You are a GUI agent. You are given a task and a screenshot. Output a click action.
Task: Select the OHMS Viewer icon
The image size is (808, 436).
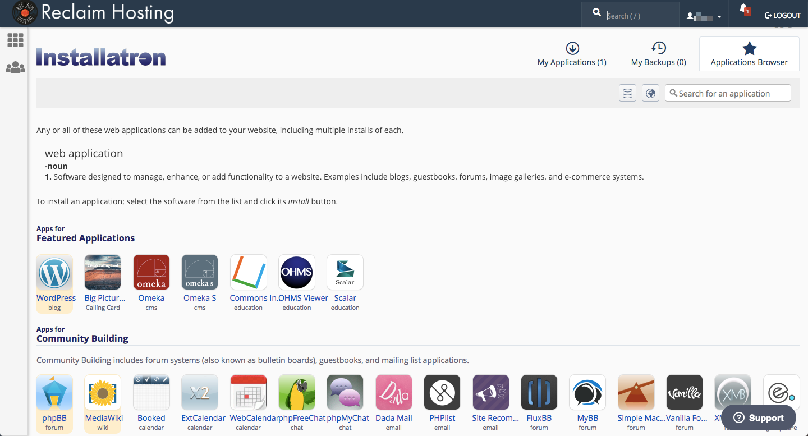297,273
